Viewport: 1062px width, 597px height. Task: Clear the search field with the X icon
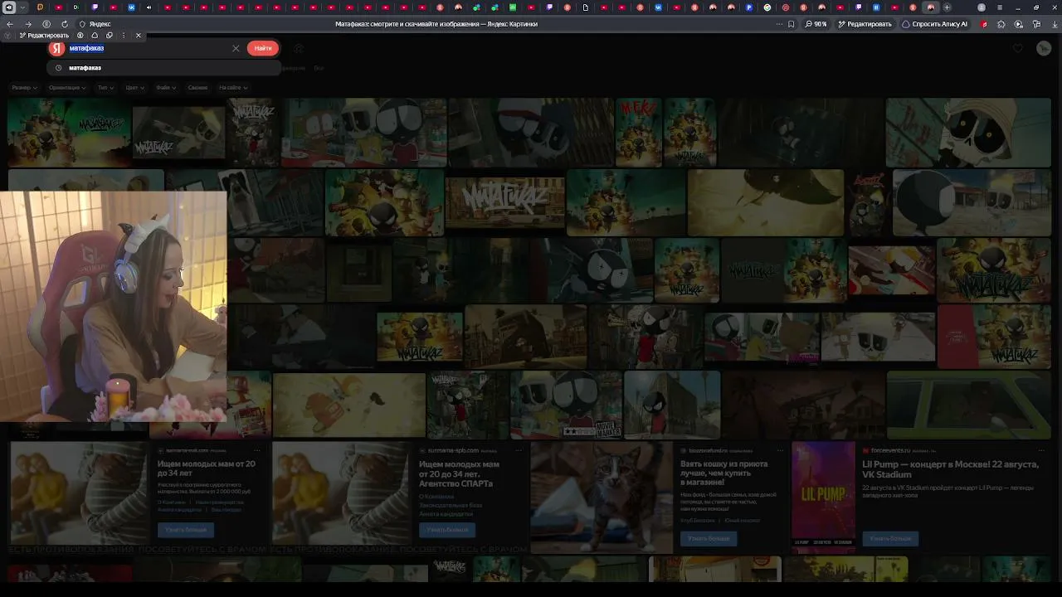[x=236, y=48]
